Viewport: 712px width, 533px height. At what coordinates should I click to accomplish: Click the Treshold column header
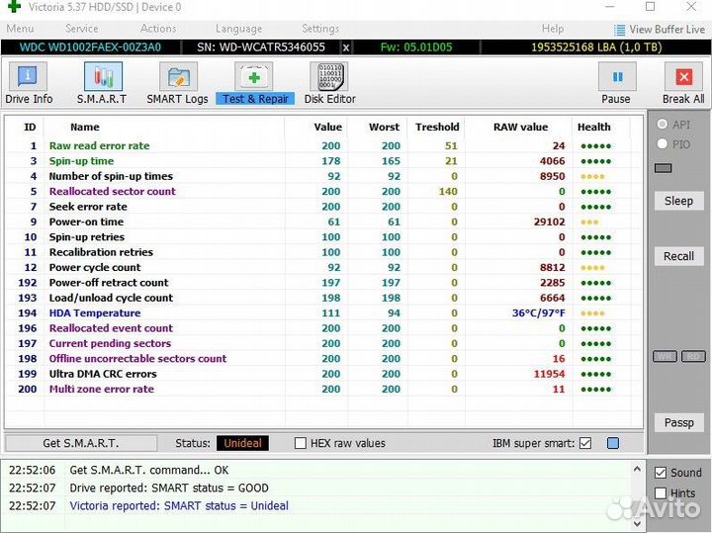437,128
